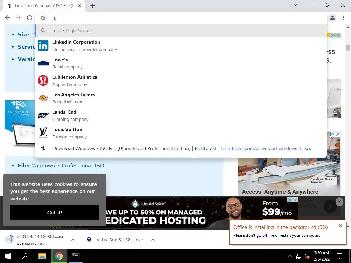Open the downloaded VirtualBox-6.1.32 exe item
Viewport: 351px width, 263px height.
[x=115, y=240]
